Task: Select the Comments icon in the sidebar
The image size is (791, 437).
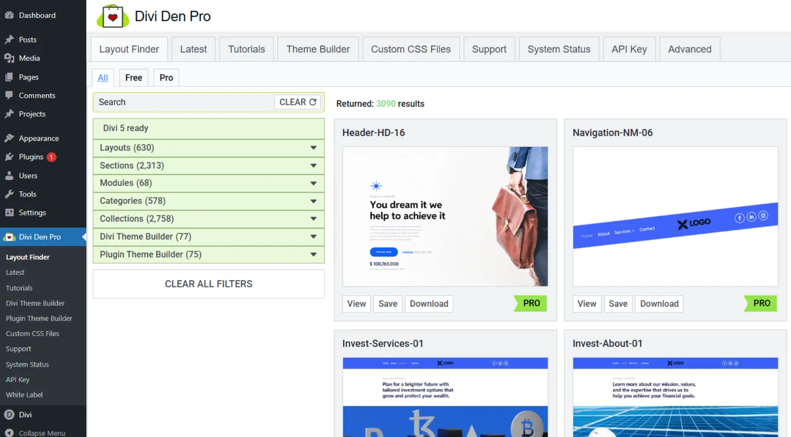Action: click(9, 95)
